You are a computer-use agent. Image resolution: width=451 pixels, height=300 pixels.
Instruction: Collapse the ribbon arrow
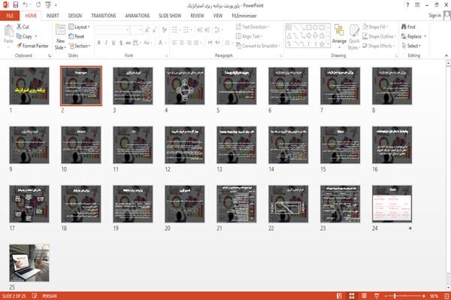pyautogui.click(x=446, y=56)
